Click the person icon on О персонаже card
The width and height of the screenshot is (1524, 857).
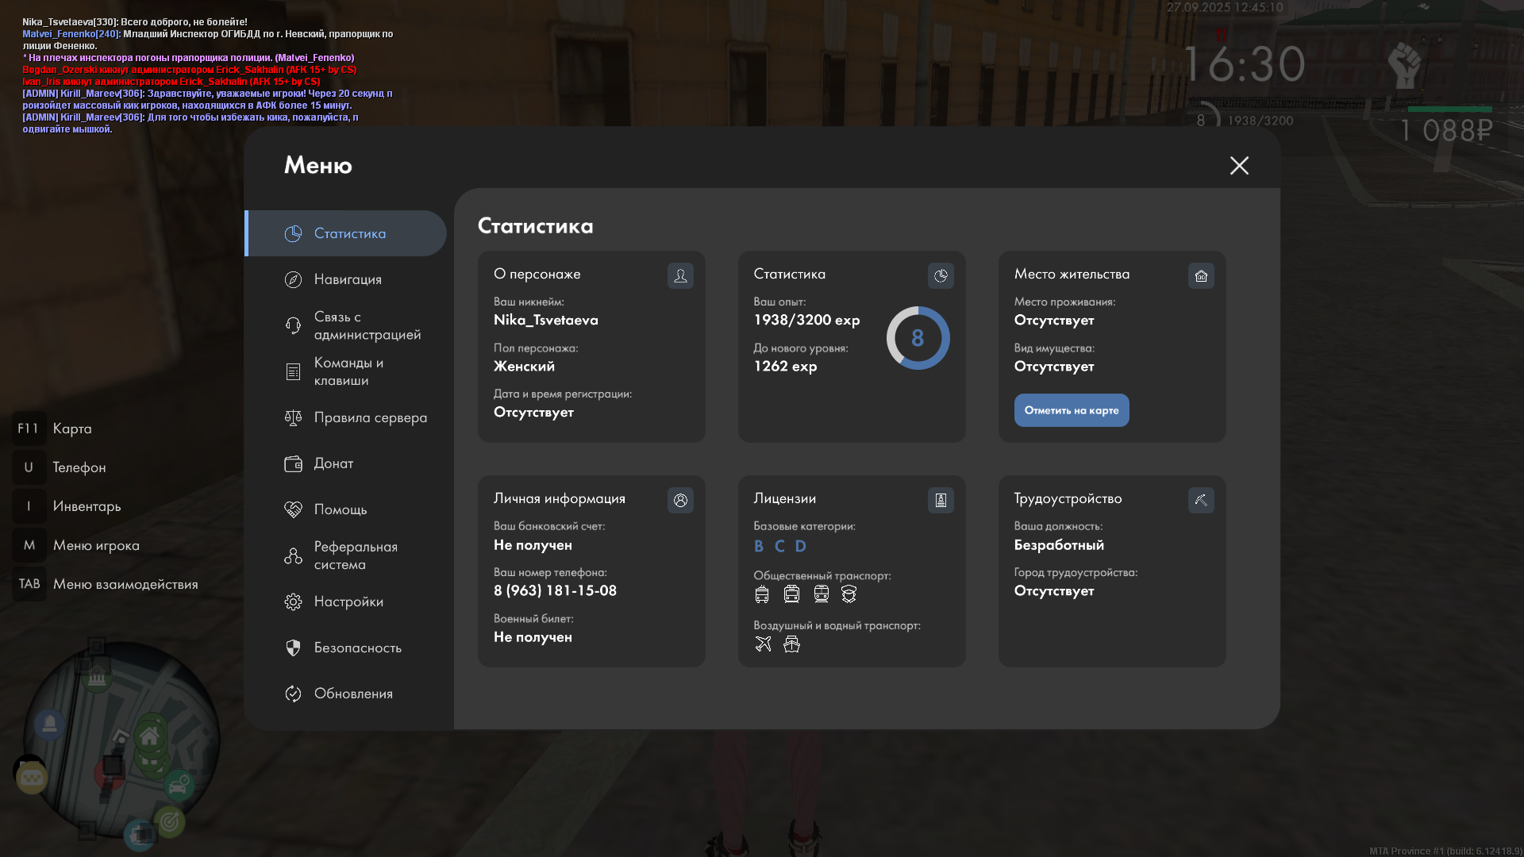680,275
